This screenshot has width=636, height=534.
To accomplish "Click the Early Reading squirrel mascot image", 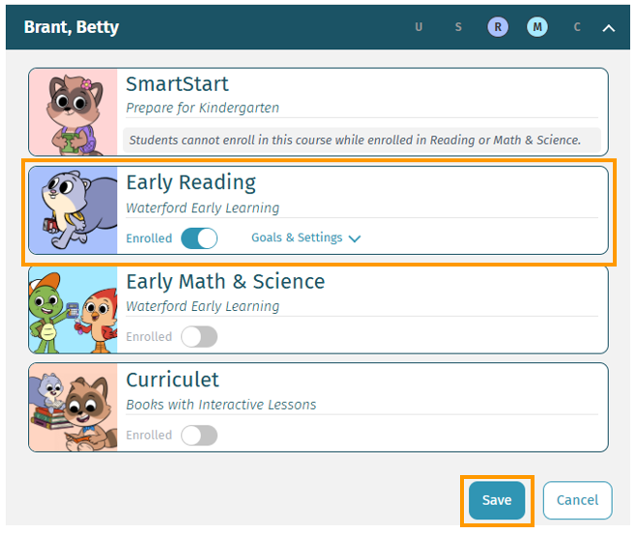I will pos(73,211).
